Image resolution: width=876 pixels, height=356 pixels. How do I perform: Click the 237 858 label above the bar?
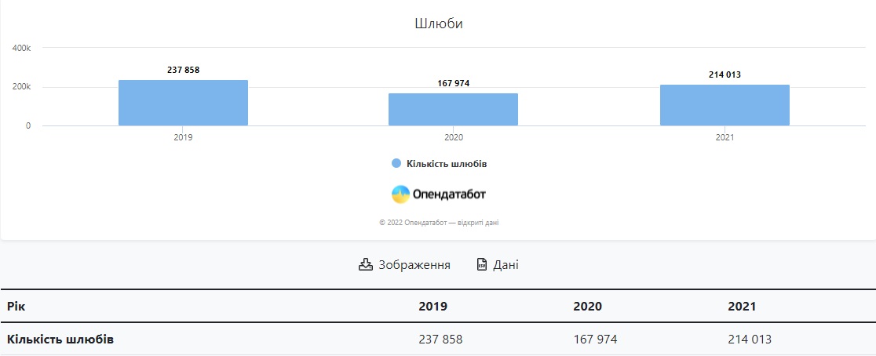coord(183,71)
